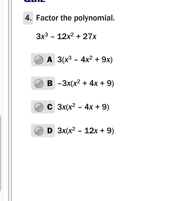Click the expression 3x³ − 12x² + 27x
194x201 pixels.
point(66,36)
